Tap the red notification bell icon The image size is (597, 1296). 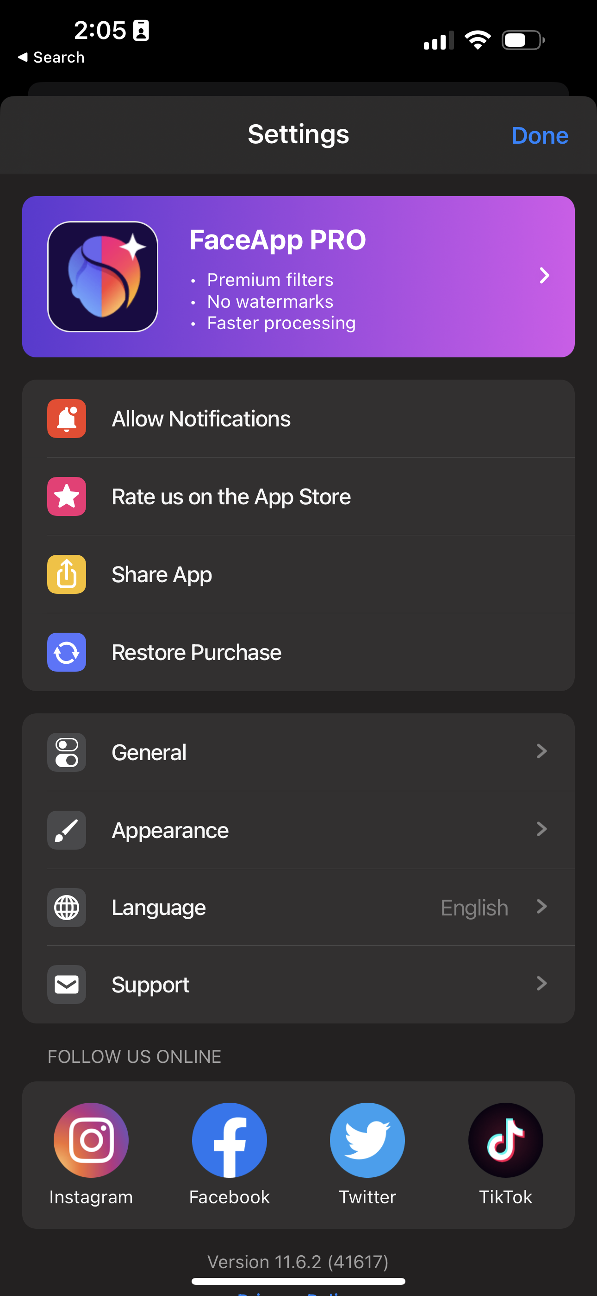coord(66,419)
